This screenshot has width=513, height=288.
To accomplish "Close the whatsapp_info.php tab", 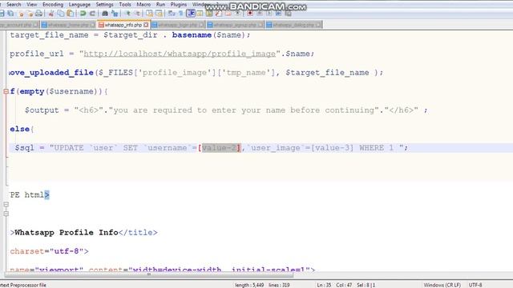I will click(146, 25).
